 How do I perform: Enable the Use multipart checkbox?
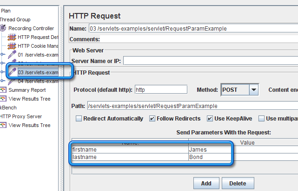tap(262, 119)
